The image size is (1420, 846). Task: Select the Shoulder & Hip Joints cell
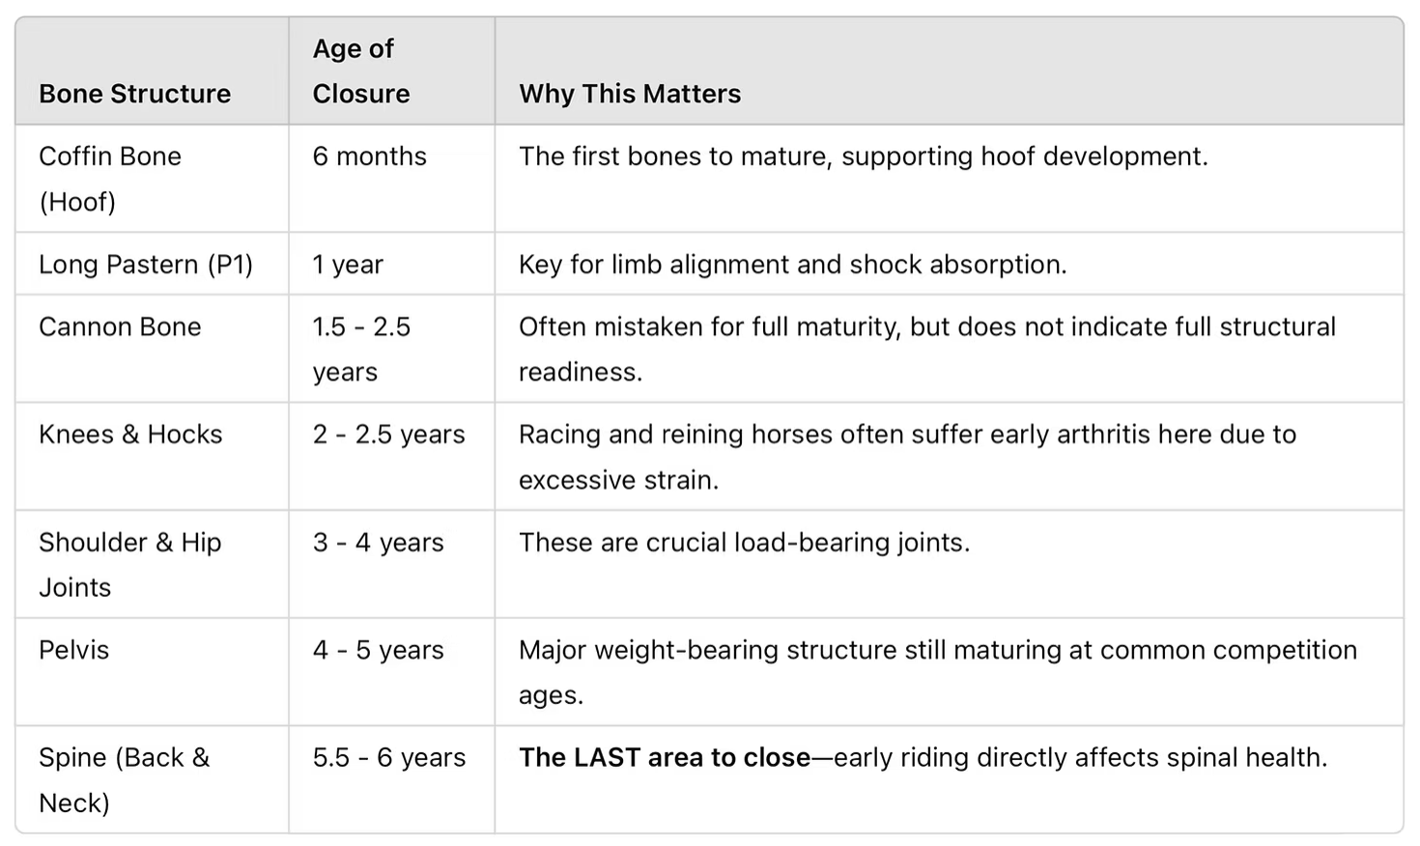[129, 564]
